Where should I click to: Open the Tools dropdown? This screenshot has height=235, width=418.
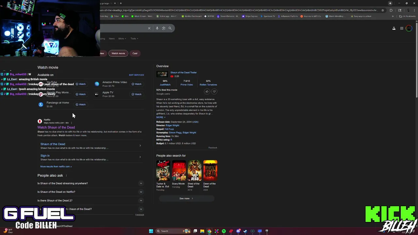point(134,39)
